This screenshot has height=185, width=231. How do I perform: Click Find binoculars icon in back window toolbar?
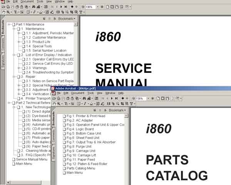tap(33, 7)
